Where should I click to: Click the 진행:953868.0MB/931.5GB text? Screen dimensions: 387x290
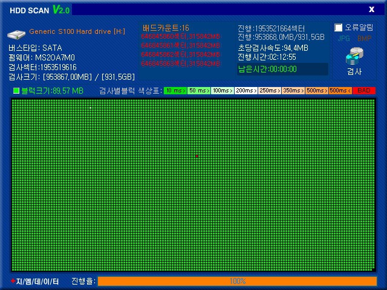point(281,37)
